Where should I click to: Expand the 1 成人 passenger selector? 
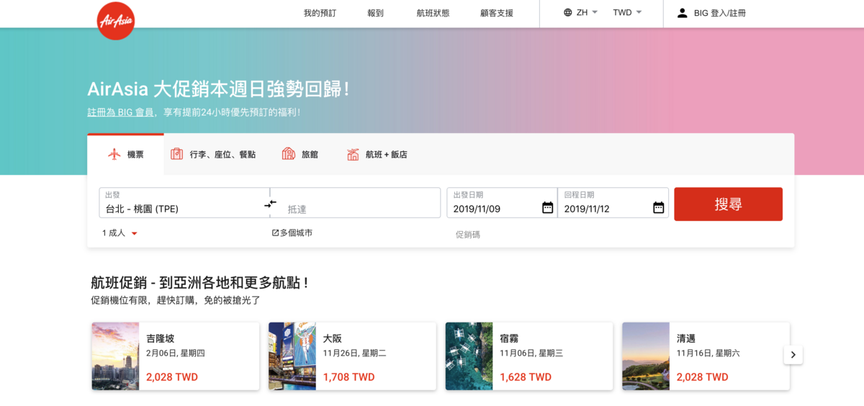tap(120, 233)
